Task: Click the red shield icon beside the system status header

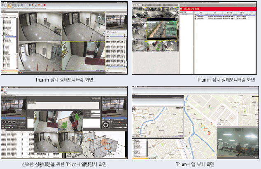Action: click(x=182, y=9)
